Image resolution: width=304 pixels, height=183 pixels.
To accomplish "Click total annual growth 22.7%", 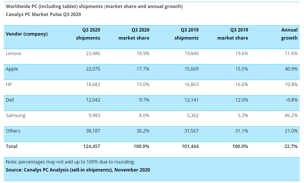I will pos(291,146).
